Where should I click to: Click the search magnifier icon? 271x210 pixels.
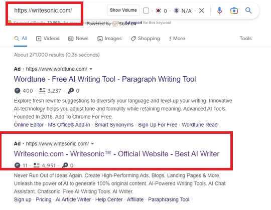(x=248, y=11)
